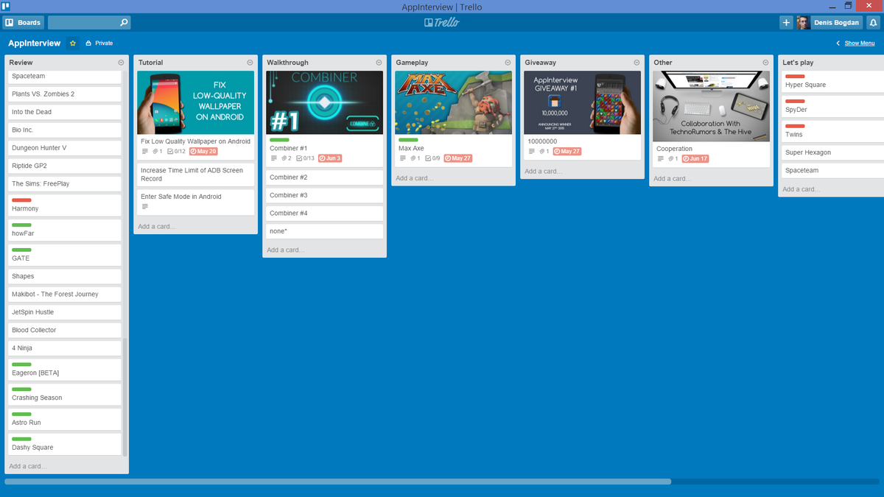
Task: Click Show Menu link
Action: point(860,43)
